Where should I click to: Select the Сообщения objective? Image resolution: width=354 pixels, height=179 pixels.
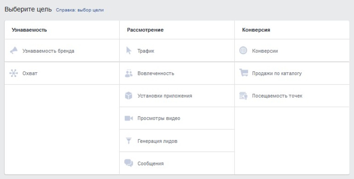(x=177, y=163)
